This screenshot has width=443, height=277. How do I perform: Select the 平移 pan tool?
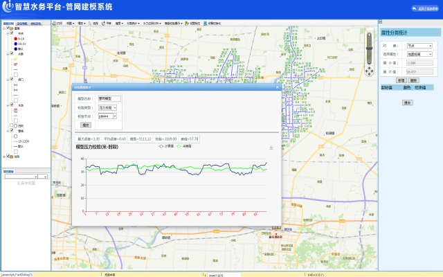coord(109,23)
